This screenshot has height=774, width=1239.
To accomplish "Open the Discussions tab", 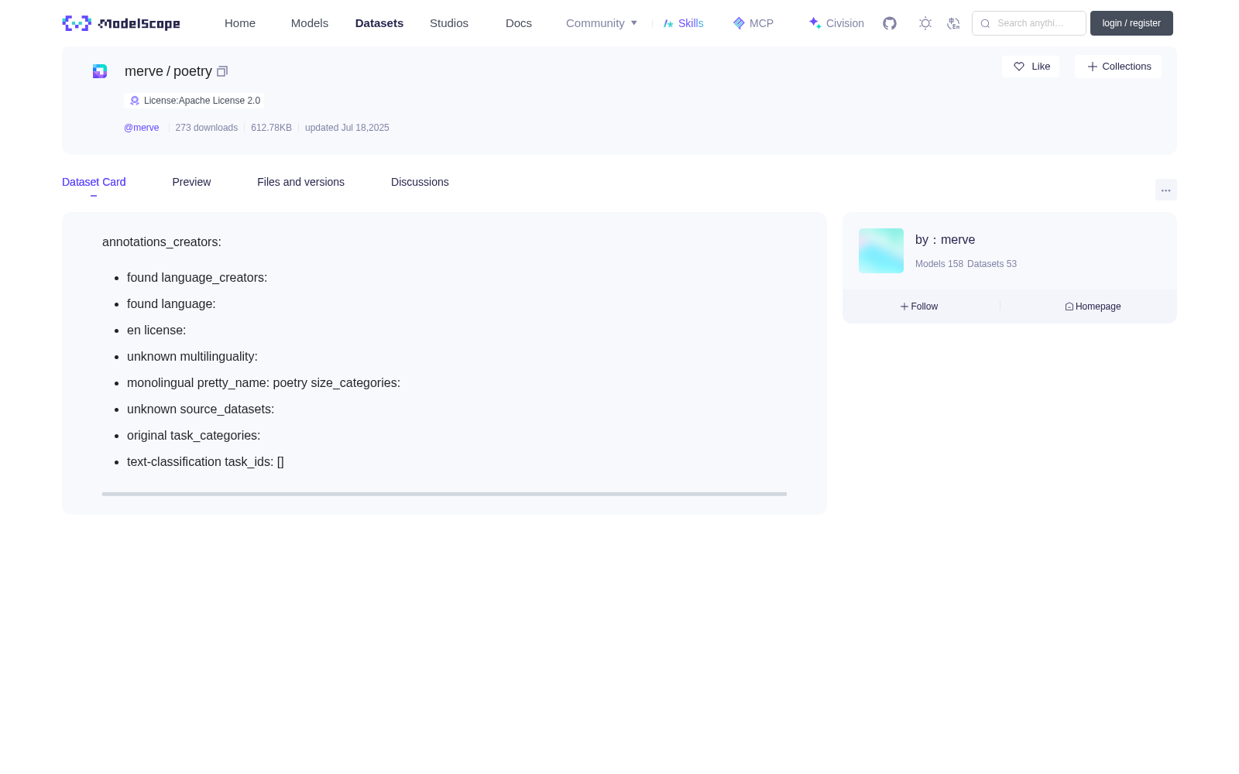I will (420, 182).
